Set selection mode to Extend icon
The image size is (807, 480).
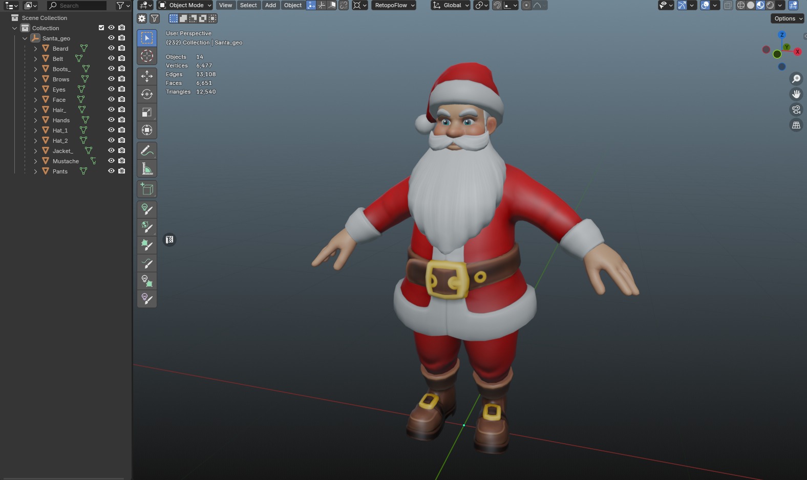(183, 18)
